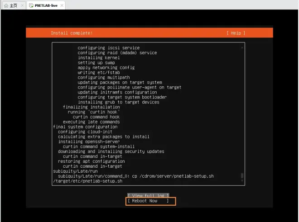The image size is (299, 222).
Task: Click the log scrollbar up arrow
Action: pos(242,47)
